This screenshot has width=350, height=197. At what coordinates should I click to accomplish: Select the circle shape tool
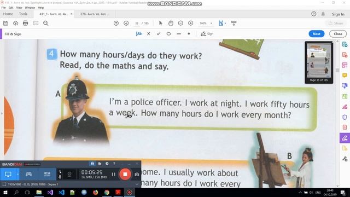pos(168,34)
